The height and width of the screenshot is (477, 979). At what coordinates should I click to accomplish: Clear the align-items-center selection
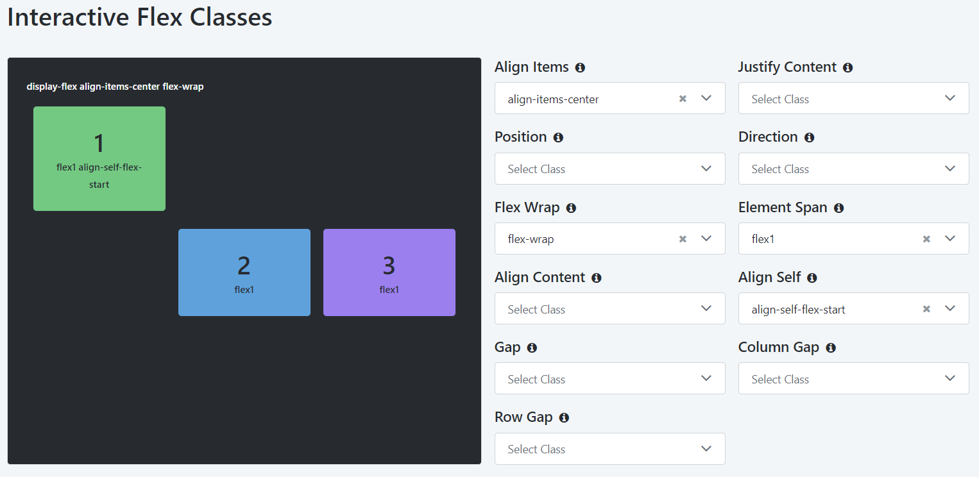tap(683, 99)
